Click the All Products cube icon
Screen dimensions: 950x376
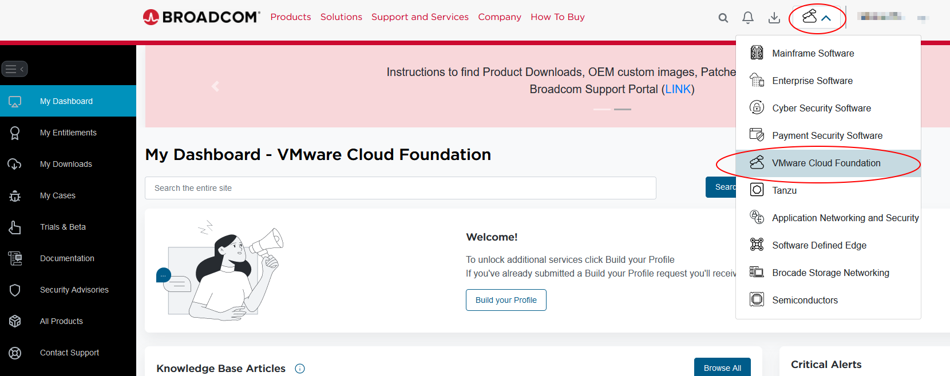(15, 322)
